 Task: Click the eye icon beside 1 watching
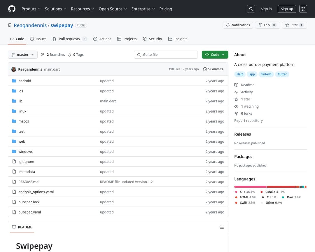point(236,106)
